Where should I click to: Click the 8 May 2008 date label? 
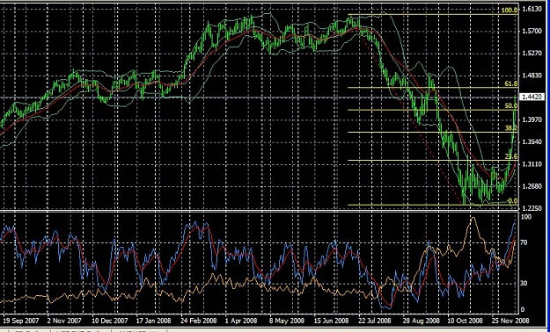point(287,321)
